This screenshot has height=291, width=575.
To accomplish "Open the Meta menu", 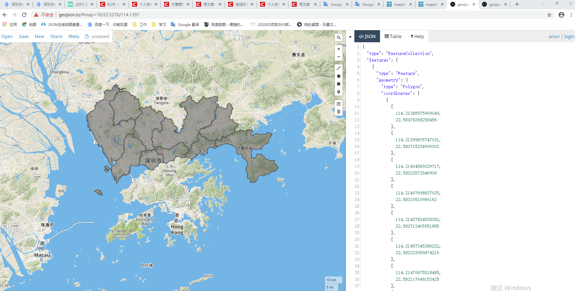I will pos(74,36).
